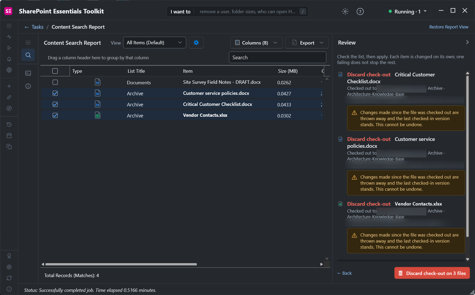
Task: Click the Back link in Review panel
Action: pyautogui.click(x=344, y=273)
